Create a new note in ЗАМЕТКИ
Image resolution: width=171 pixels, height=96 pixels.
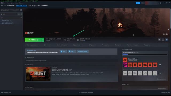click(162, 89)
